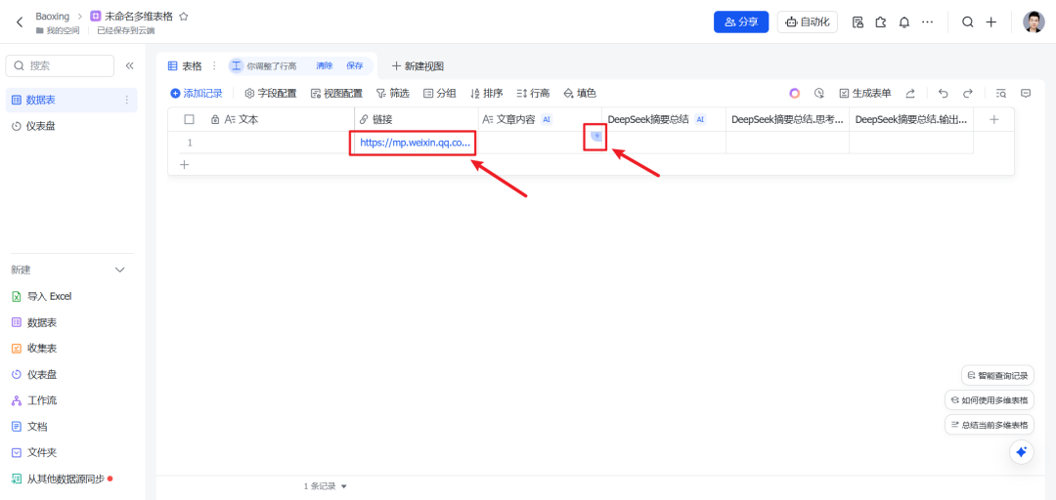
Task: Open the 行高 row height option
Action: (533, 94)
